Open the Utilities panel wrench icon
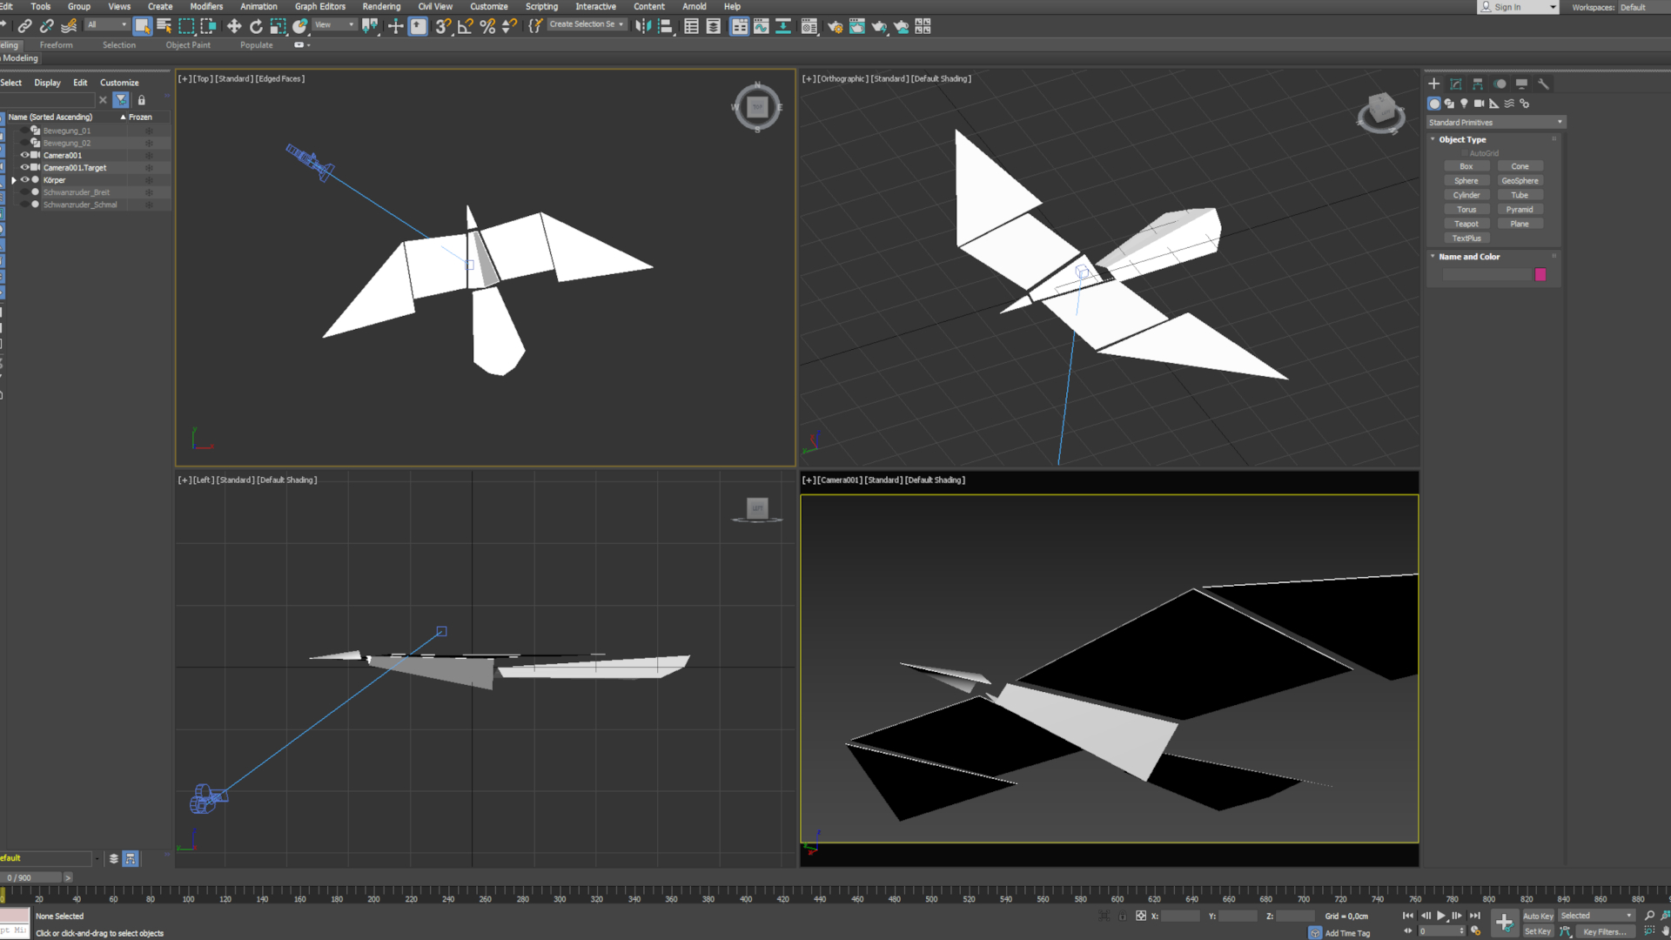Image resolution: width=1671 pixels, height=940 pixels. click(x=1543, y=84)
